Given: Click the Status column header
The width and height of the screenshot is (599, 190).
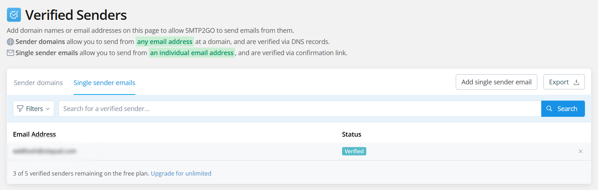Looking at the screenshot, I should pyautogui.click(x=351, y=134).
